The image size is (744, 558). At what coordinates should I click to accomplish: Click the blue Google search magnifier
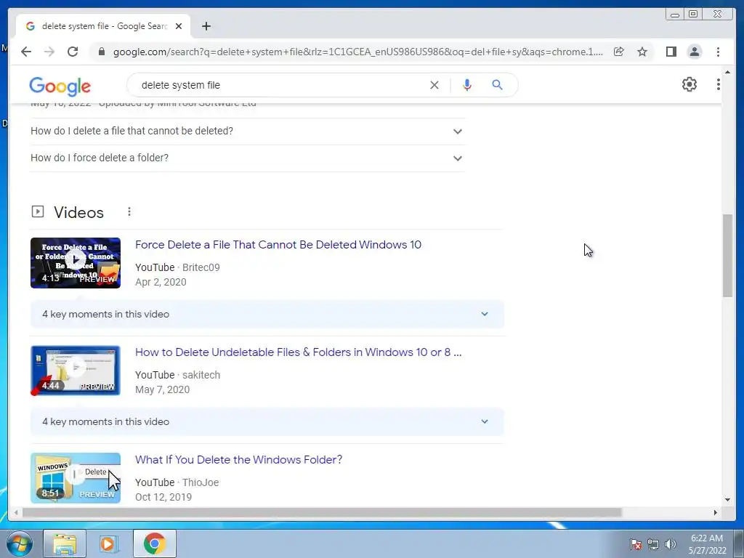point(497,85)
